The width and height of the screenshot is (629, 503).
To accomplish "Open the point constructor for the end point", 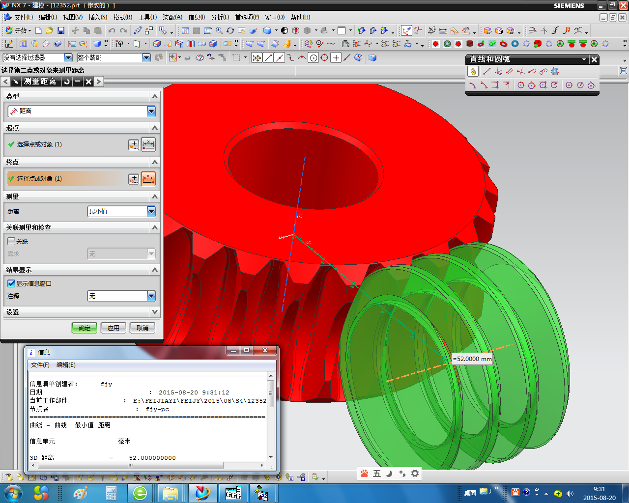I will click(x=134, y=179).
